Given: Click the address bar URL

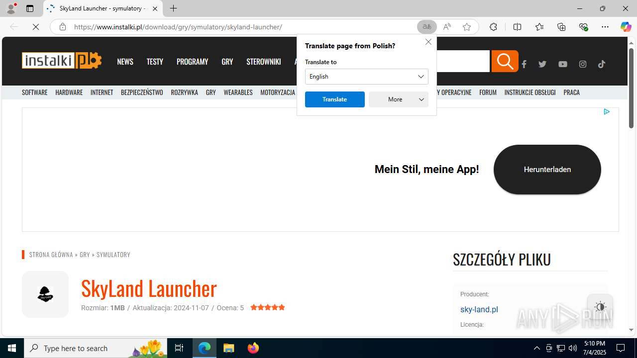Looking at the screenshot, I should (178, 27).
